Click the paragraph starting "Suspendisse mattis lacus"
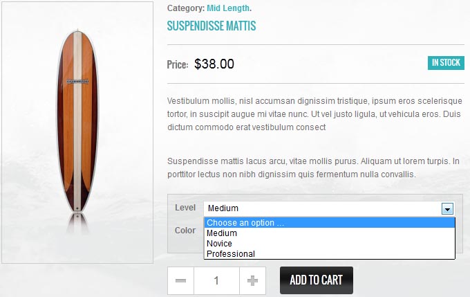Image resolution: width=470 pixels, height=297 pixels. click(313, 168)
